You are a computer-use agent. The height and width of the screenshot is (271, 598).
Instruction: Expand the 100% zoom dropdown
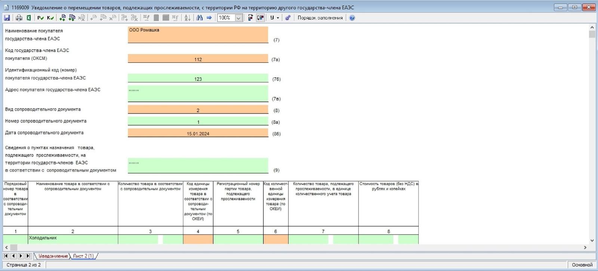pos(239,18)
